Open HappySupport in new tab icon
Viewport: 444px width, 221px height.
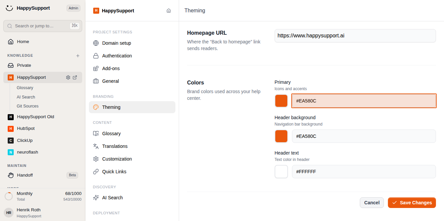pos(75,77)
